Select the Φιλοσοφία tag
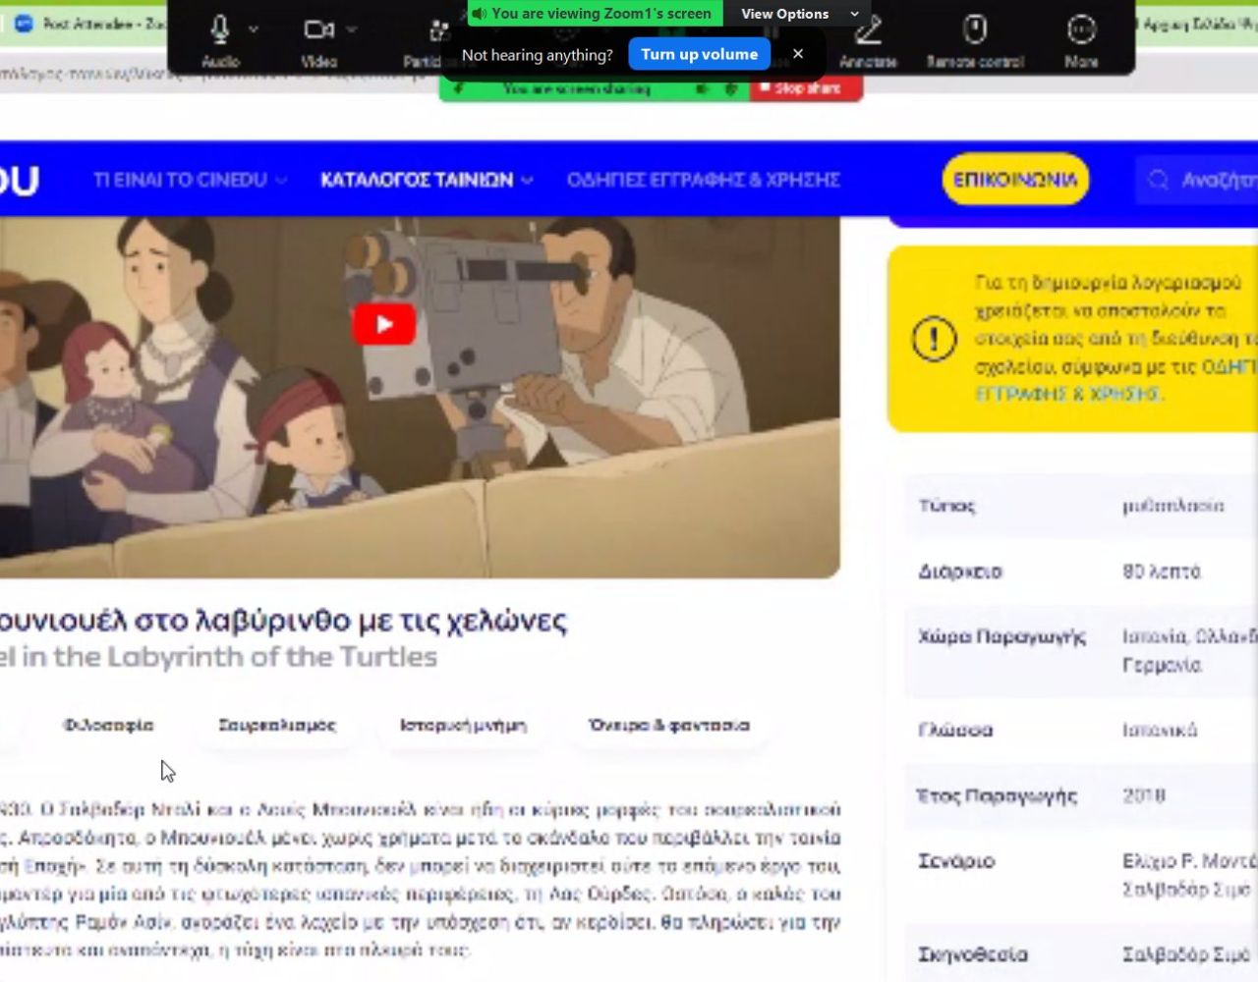The image size is (1258, 982). [x=108, y=725]
